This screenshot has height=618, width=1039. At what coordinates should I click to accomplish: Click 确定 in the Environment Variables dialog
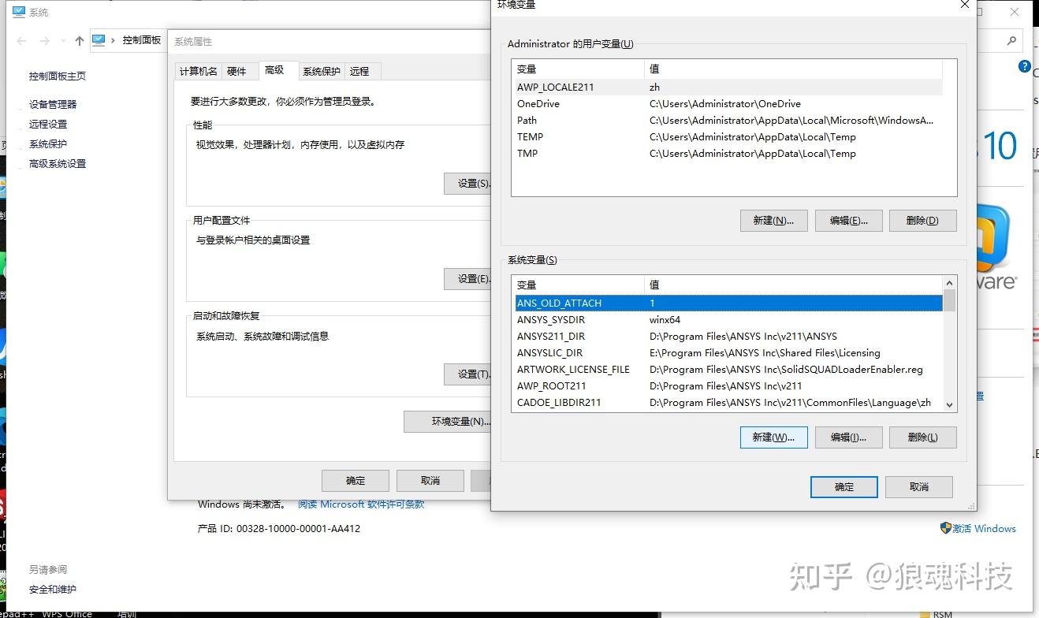pos(843,486)
